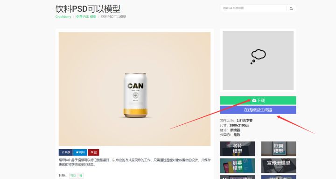This screenshot has width=336, height=179.
Task: Click the 饮料PSD可以模型 page heading
Action: pyautogui.click(x=88, y=9)
